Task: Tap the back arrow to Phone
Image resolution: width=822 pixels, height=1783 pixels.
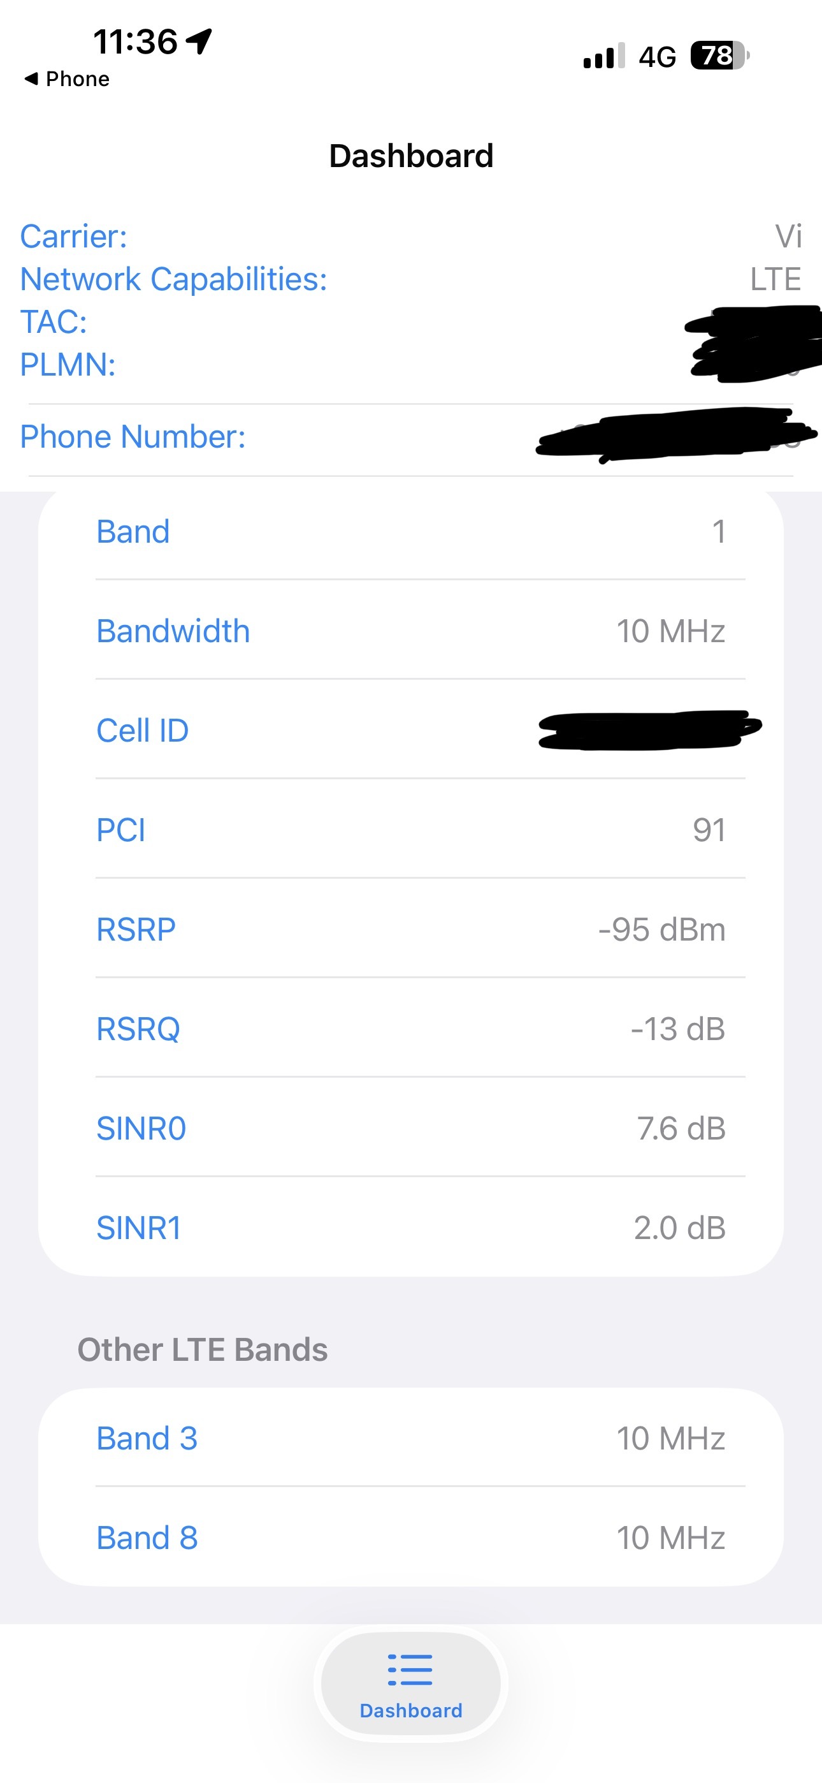Action: tap(31, 79)
